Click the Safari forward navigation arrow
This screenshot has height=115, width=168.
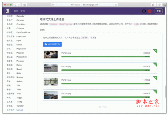(x=19, y=5)
